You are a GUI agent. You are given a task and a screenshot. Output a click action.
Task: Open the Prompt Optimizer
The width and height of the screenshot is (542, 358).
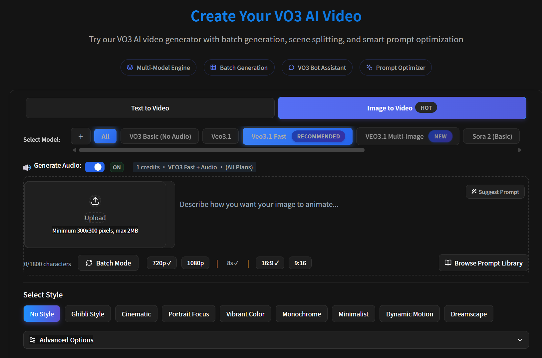pos(396,68)
